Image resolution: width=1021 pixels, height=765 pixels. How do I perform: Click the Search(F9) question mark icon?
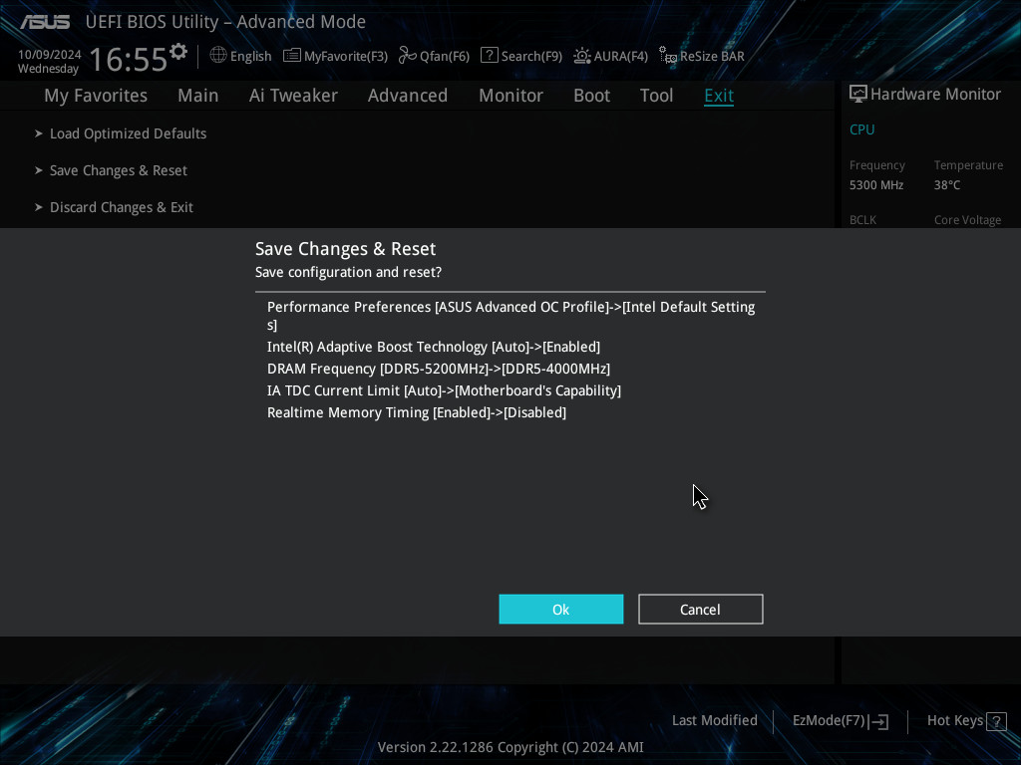(x=489, y=56)
